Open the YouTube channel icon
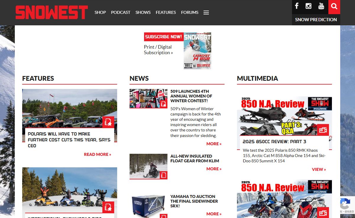 (321, 6)
